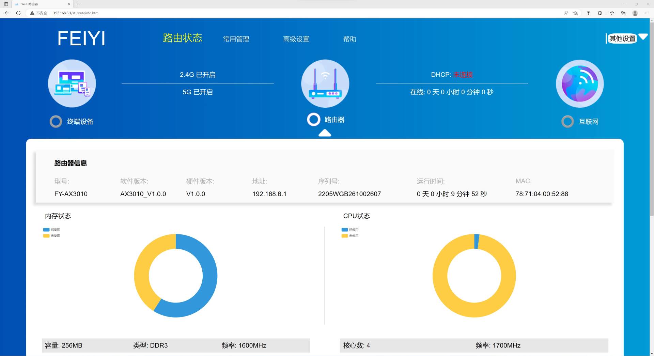Select the 互联网 radio circle
This screenshot has height=356, width=654.
(567, 121)
